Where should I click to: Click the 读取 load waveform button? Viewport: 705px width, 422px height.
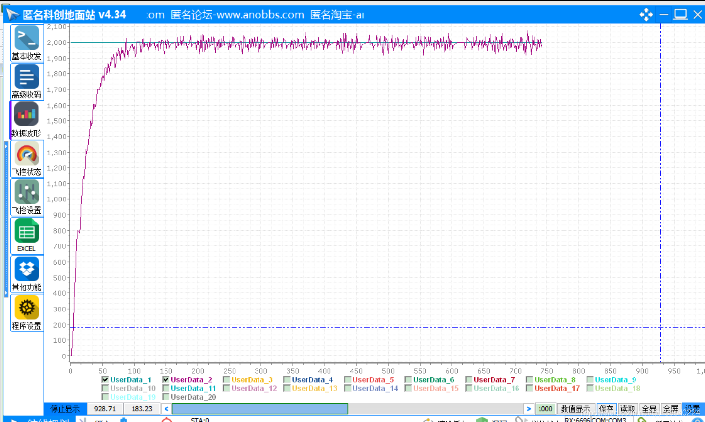(x=628, y=409)
